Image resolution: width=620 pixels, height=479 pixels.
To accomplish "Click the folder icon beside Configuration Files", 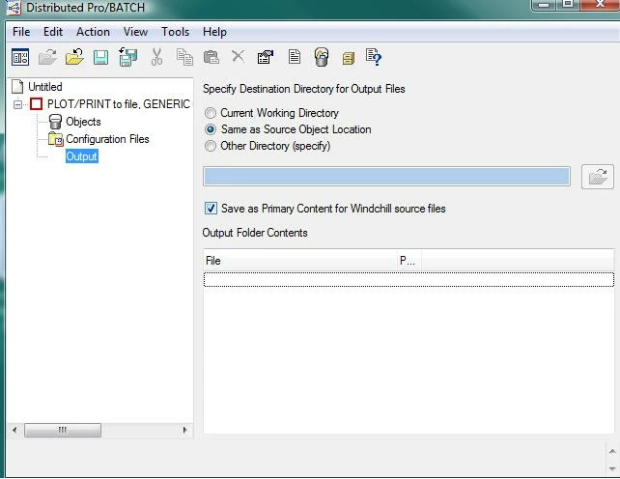I will pos(56,139).
